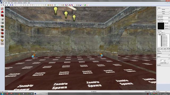The image size is (170, 95).
Task: Select the Magnify tool
Action: click(x=2, y=12)
